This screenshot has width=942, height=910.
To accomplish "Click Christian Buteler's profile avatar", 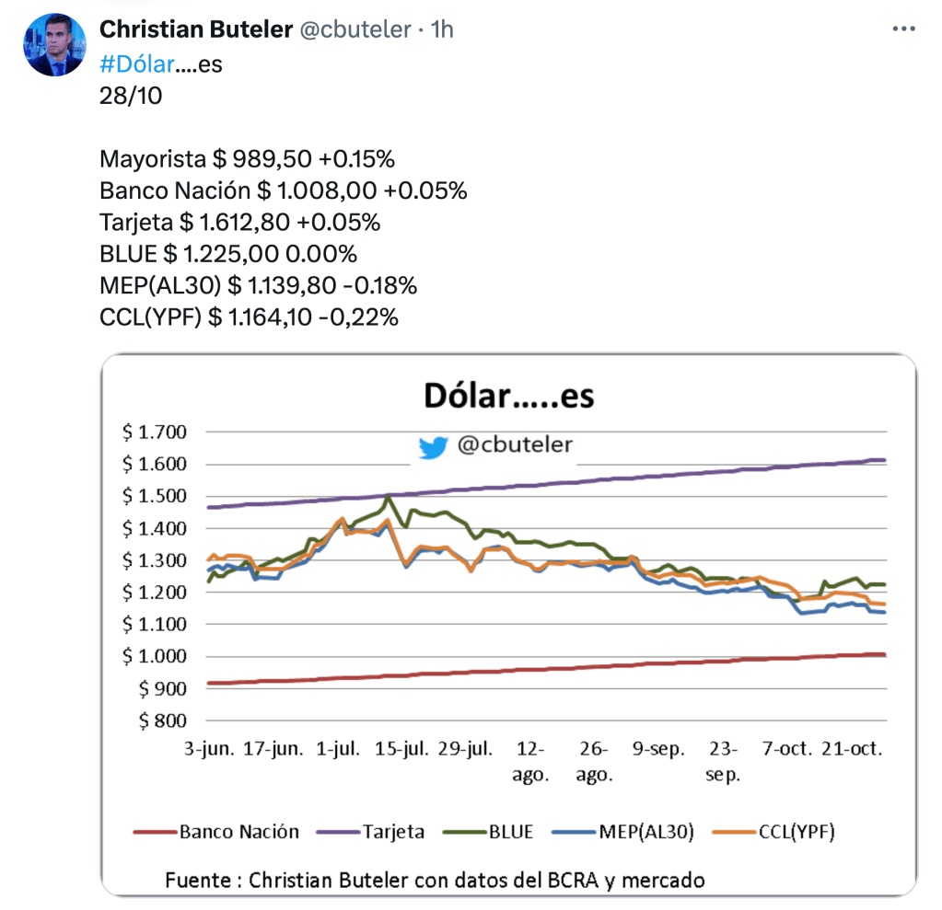I will 54,45.
